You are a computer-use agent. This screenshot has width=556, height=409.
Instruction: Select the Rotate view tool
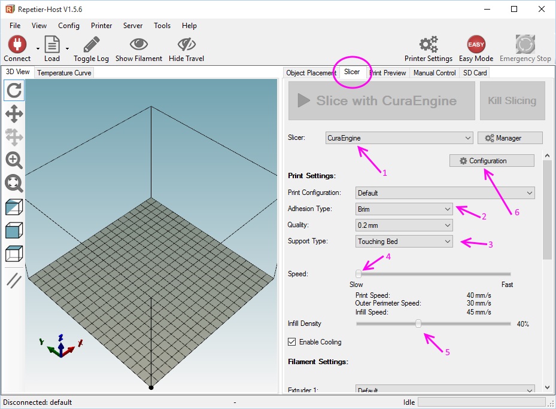tap(14, 90)
